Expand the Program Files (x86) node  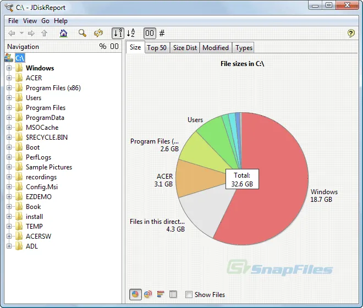point(9,88)
